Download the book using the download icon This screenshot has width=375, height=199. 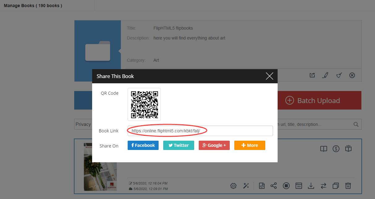[x=311, y=185]
